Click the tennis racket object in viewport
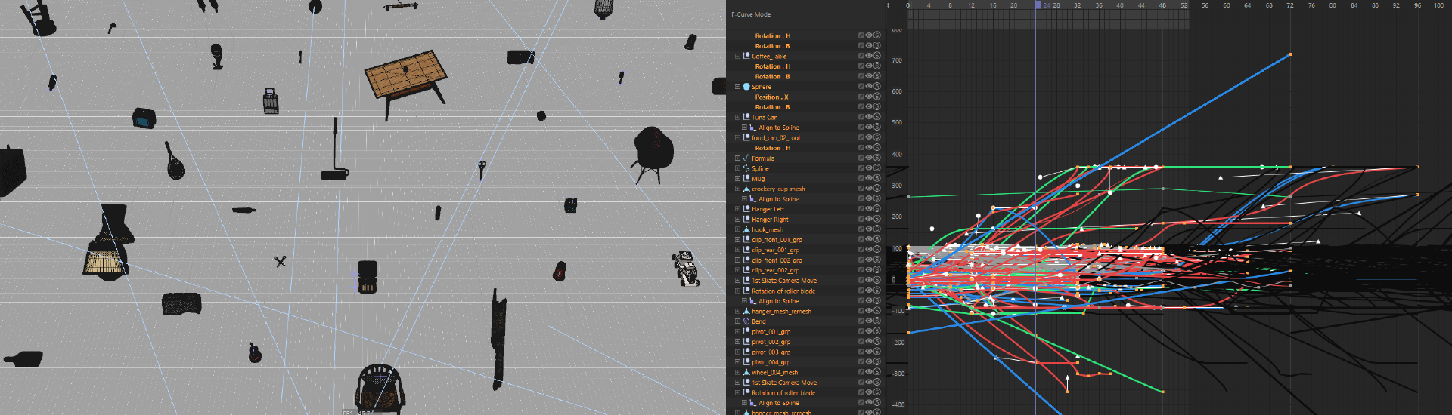1452x415 pixels. (x=174, y=161)
